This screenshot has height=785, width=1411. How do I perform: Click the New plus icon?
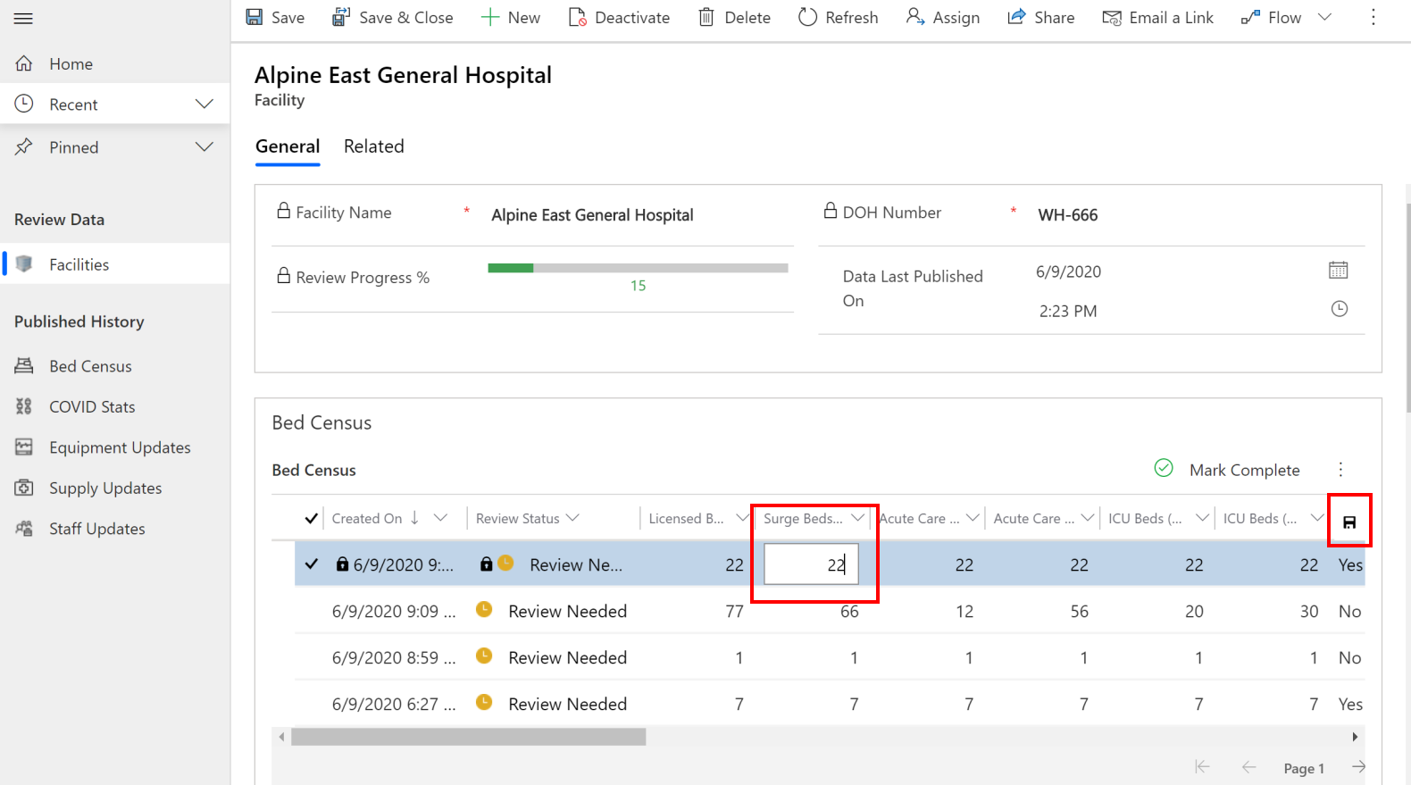[x=489, y=17]
